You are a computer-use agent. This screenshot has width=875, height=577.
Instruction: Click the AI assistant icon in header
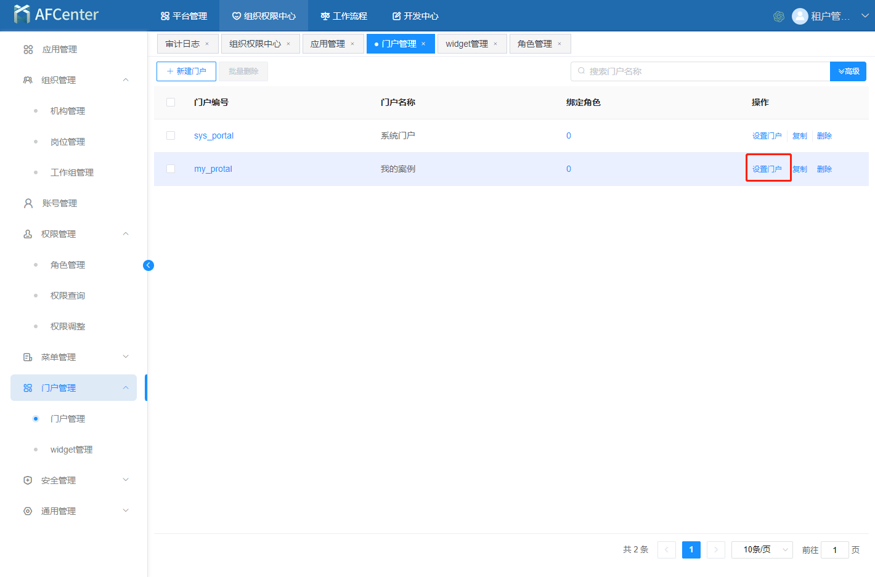point(779,17)
